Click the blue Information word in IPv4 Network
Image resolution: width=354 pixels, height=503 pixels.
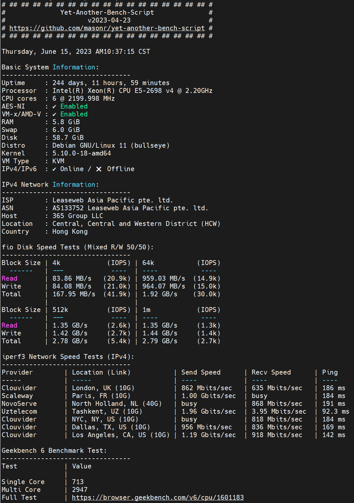pyautogui.click(x=74, y=185)
